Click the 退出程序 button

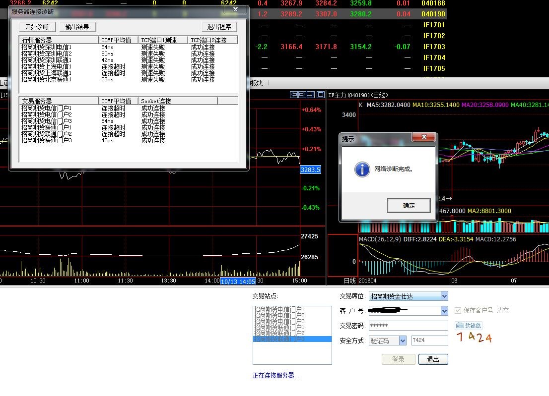tap(219, 27)
